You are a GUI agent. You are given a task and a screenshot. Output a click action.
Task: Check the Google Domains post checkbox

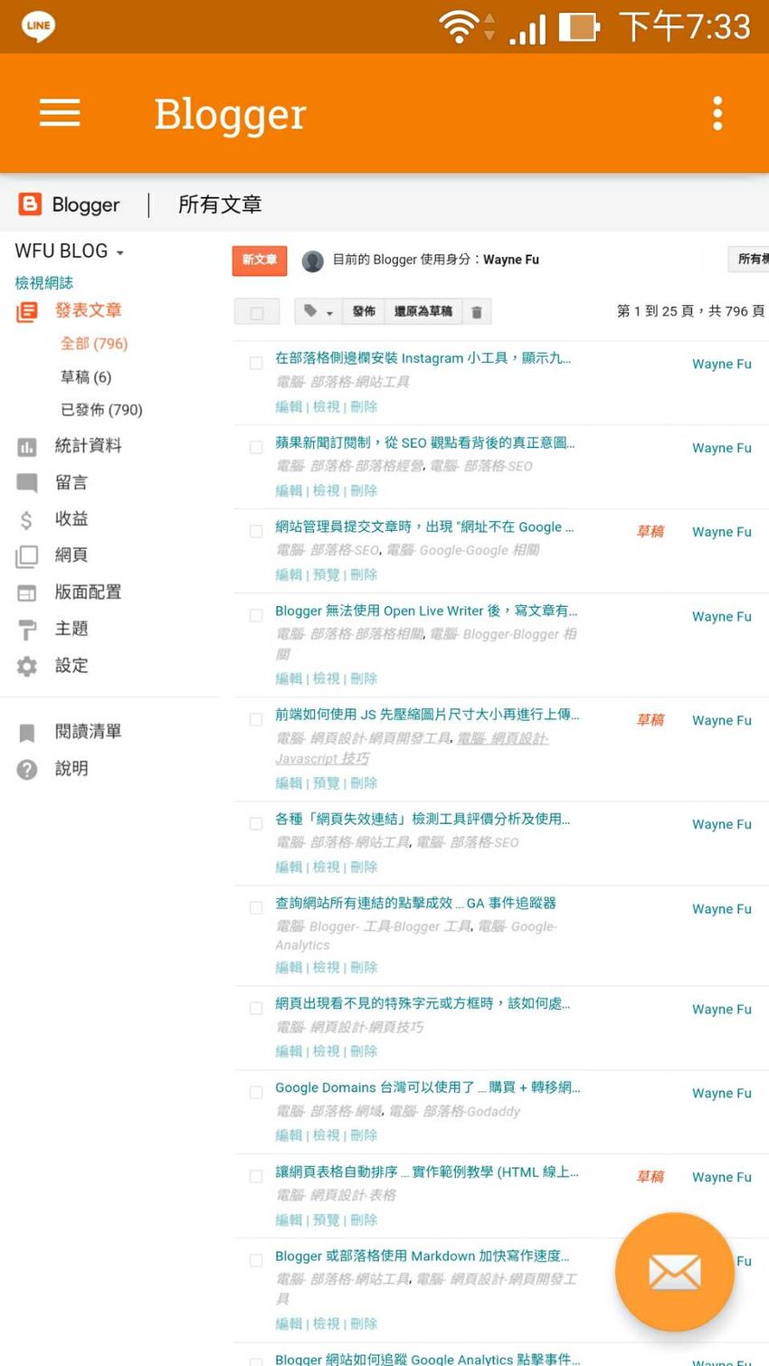point(256,1093)
